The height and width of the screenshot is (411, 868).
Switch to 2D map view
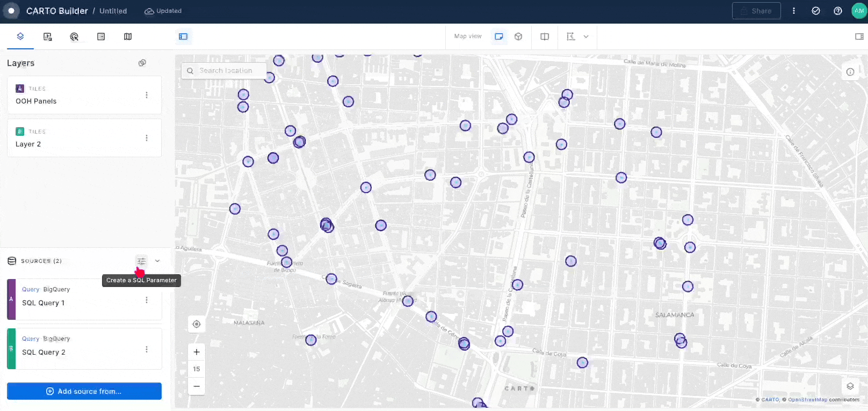[499, 36]
